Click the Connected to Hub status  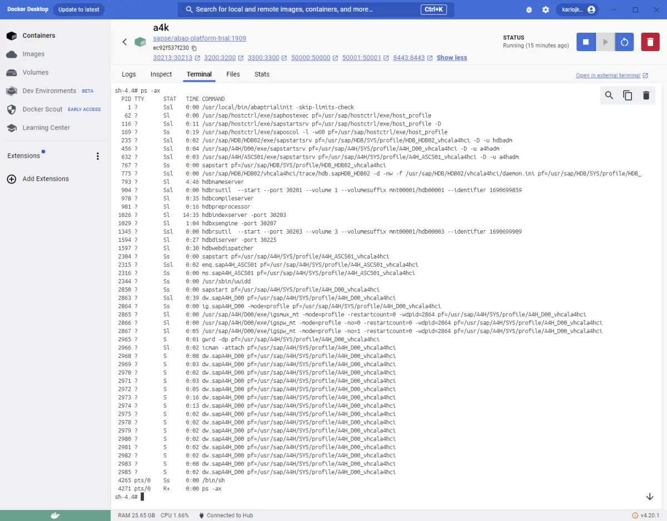coord(226,515)
